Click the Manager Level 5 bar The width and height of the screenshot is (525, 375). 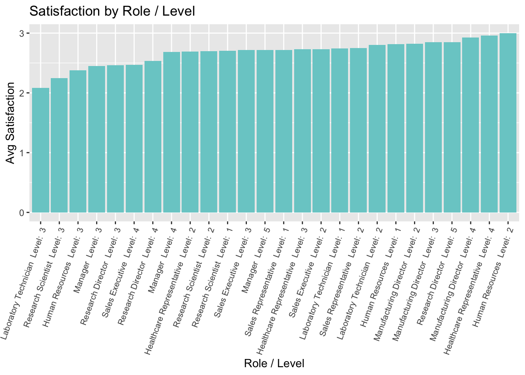pyautogui.click(x=265, y=131)
